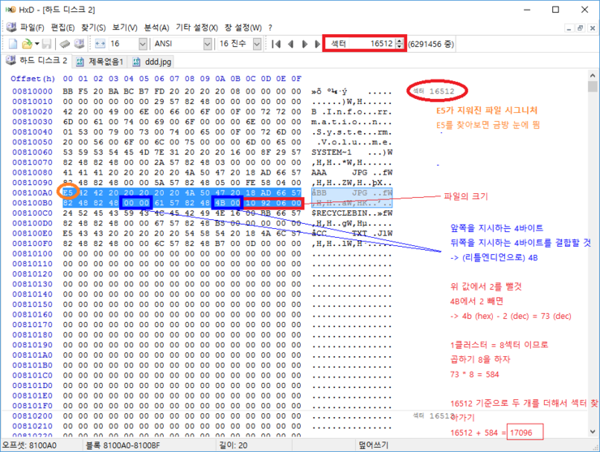Click the New file icon in toolbar

pyautogui.click(x=12, y=43)
